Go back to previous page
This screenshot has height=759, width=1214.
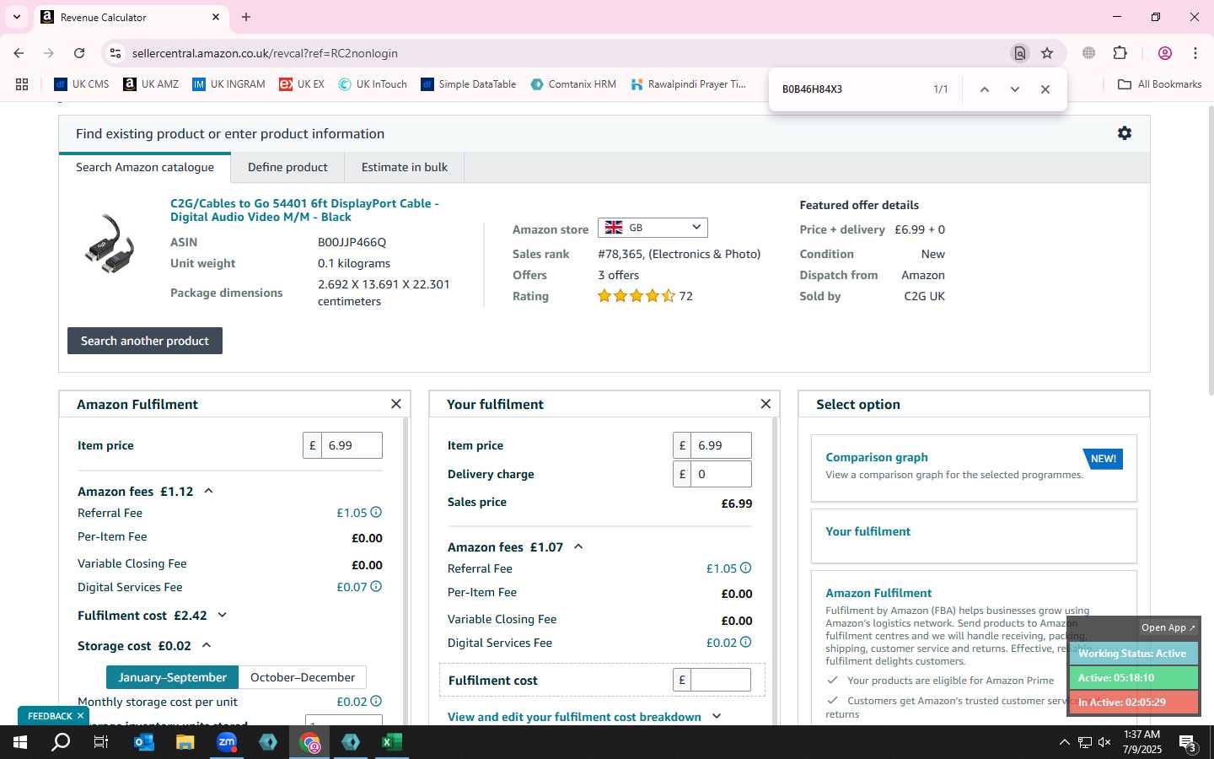pos(19,53)
